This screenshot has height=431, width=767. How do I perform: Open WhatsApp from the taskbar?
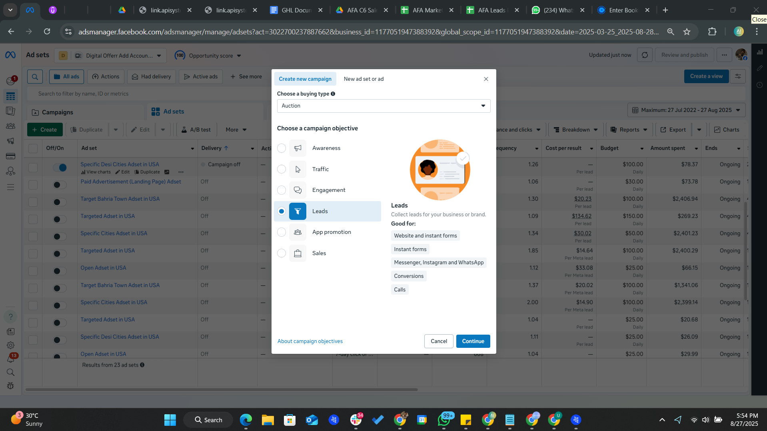click(444, 420)
